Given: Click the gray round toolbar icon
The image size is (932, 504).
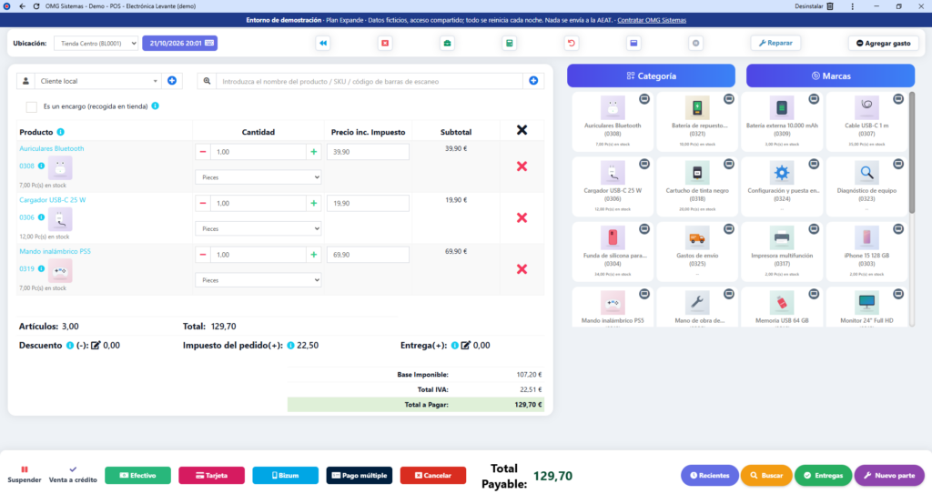Looking at the screenshot, I should [x=695, y=43].
